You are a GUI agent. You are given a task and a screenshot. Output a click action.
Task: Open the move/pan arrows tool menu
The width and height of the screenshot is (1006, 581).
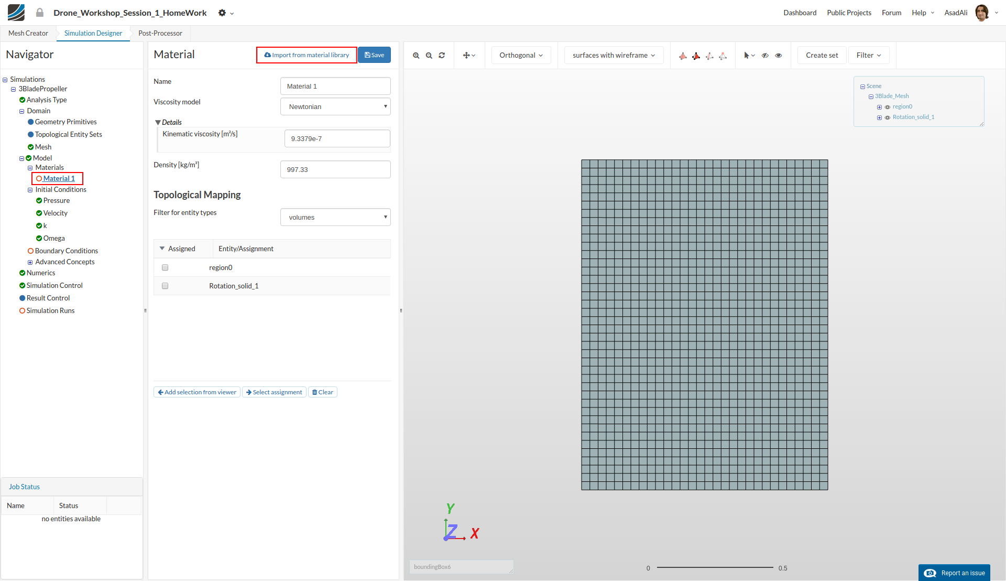[469, 56]
